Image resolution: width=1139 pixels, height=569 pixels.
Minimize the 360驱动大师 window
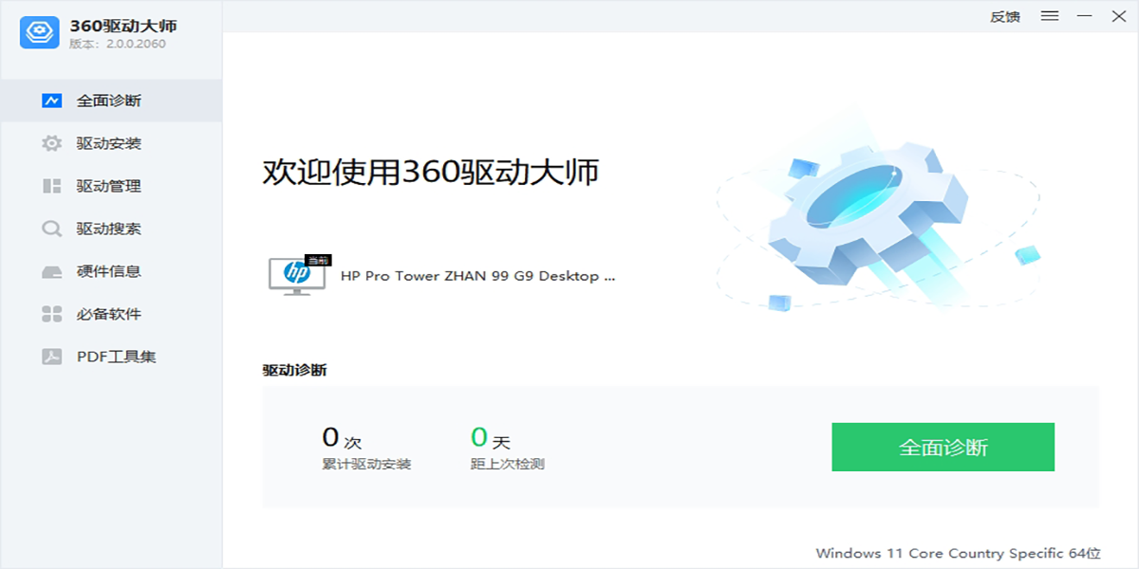1083,16
